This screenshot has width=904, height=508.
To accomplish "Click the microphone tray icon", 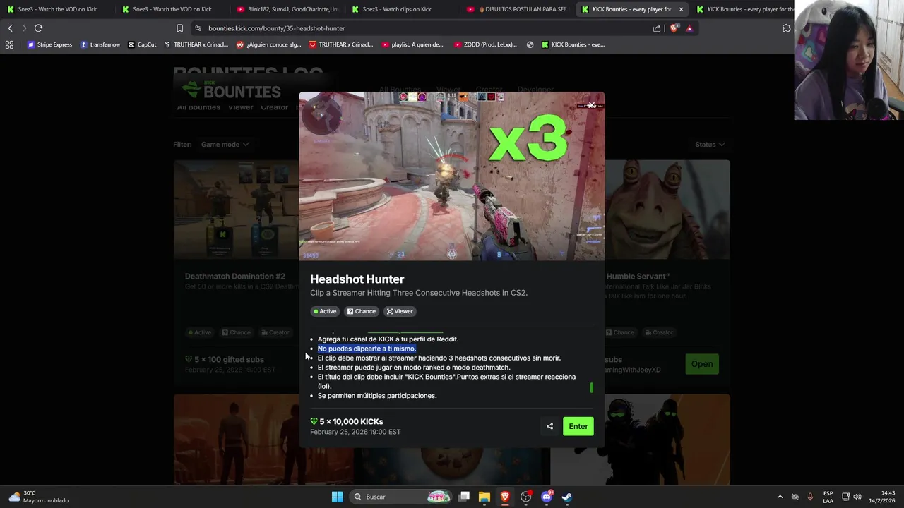I will [810, 497].
